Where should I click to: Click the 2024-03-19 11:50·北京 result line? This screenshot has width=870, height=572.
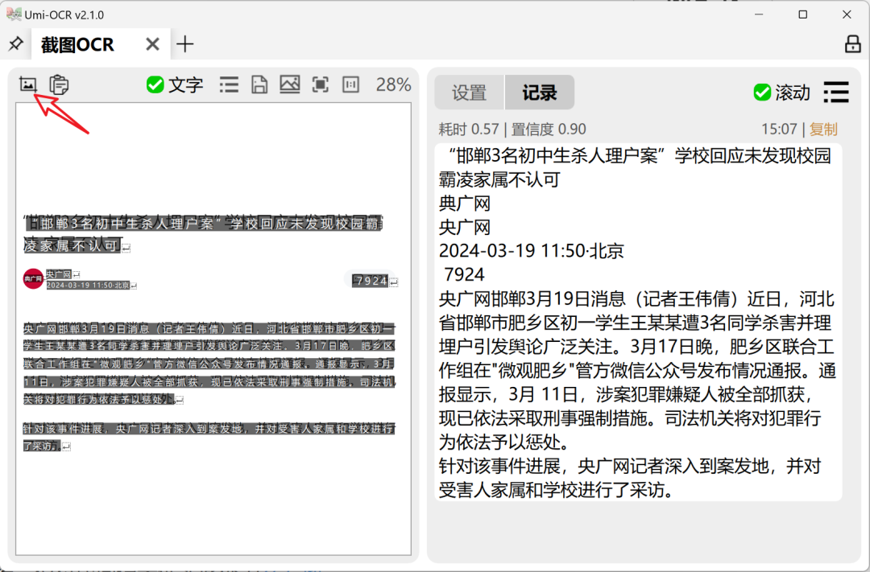(x=532, y=251)
